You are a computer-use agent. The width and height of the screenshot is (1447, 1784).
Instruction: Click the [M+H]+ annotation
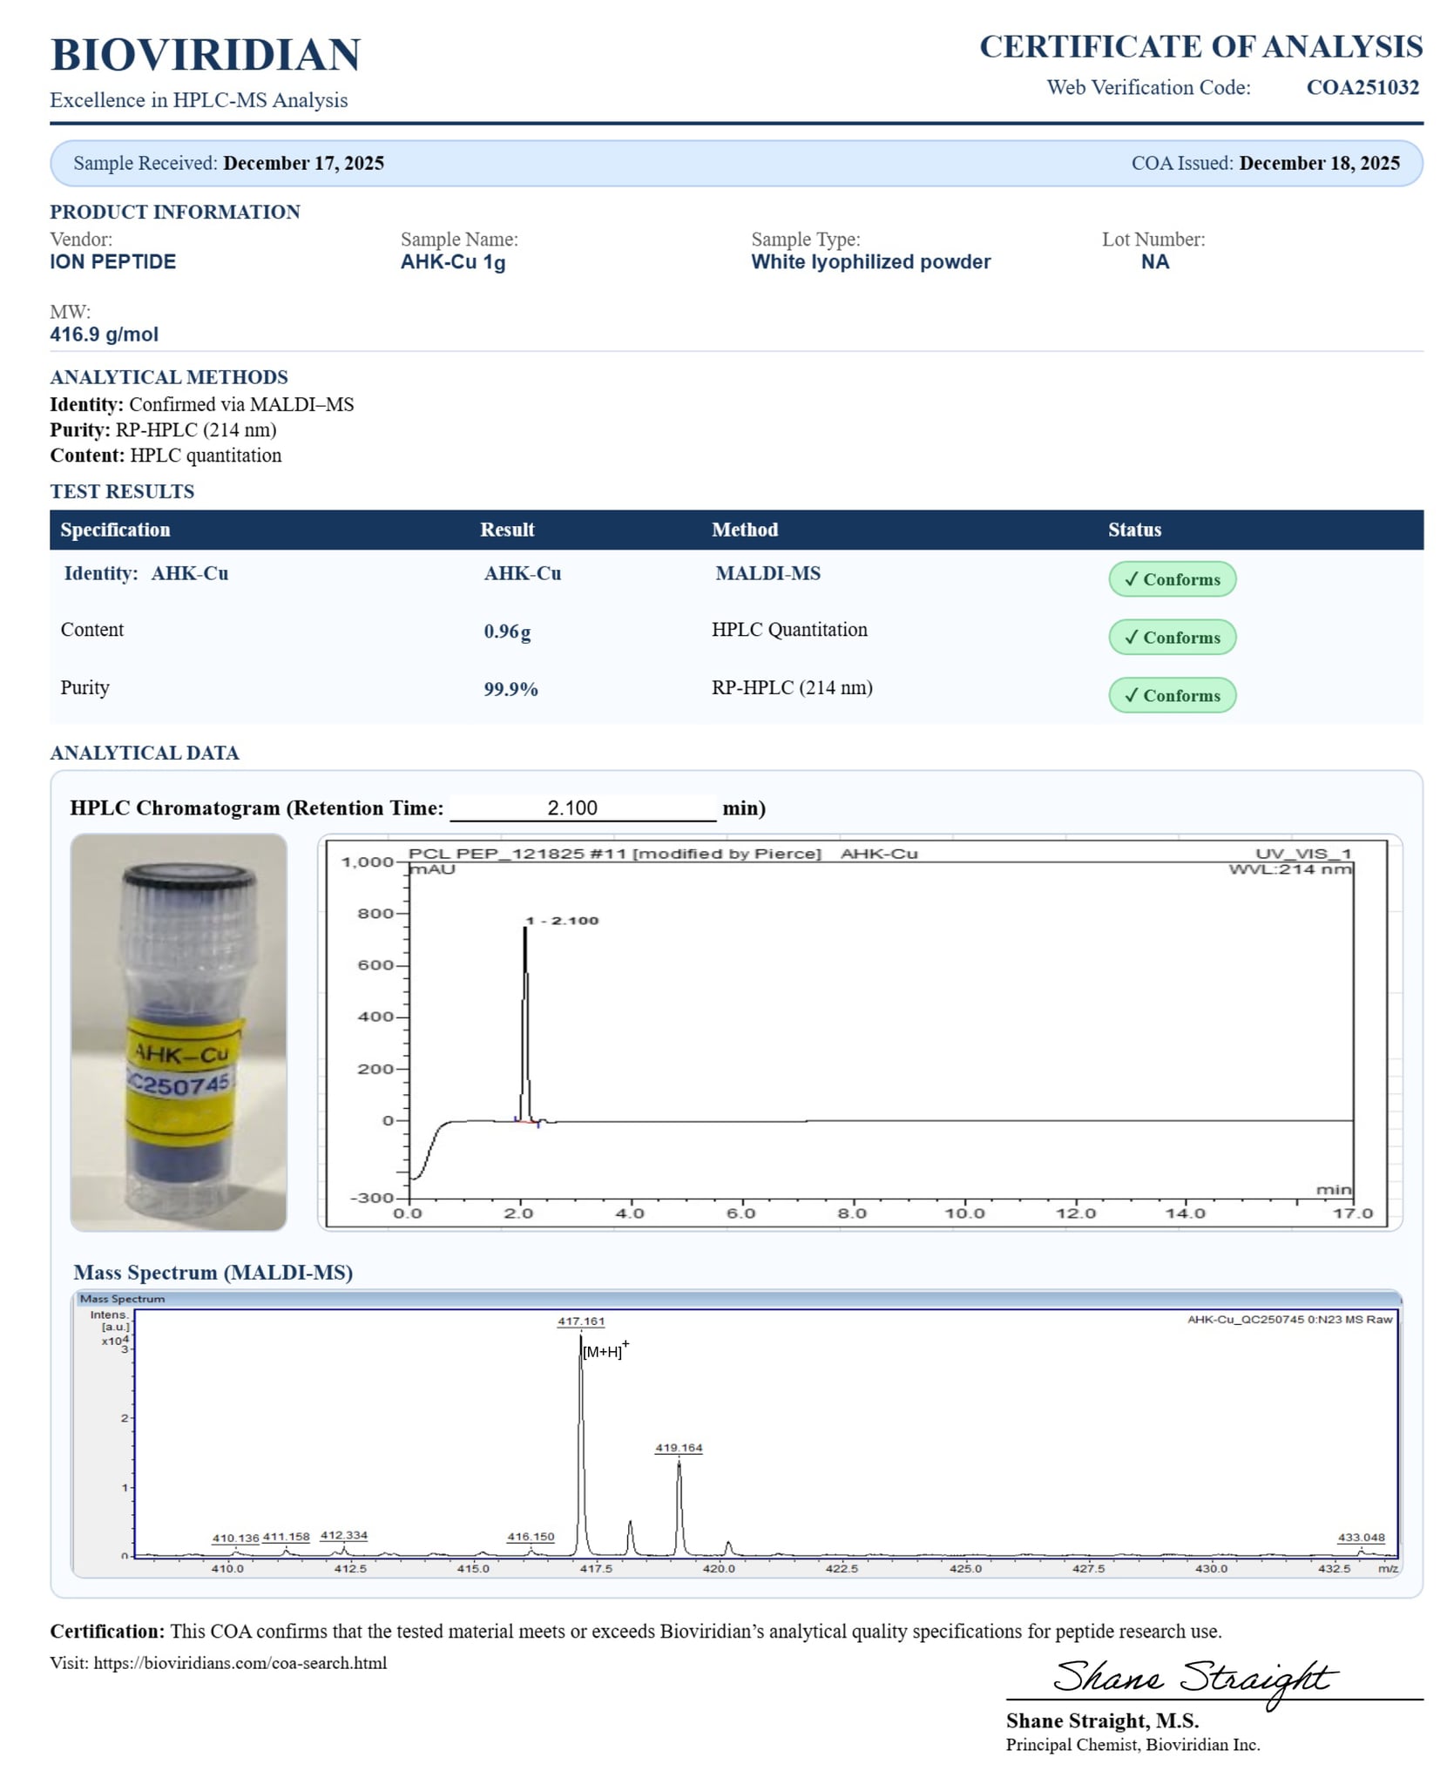(604, 1351)
